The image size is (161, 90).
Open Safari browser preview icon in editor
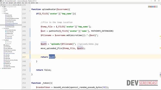coord(153,7)
